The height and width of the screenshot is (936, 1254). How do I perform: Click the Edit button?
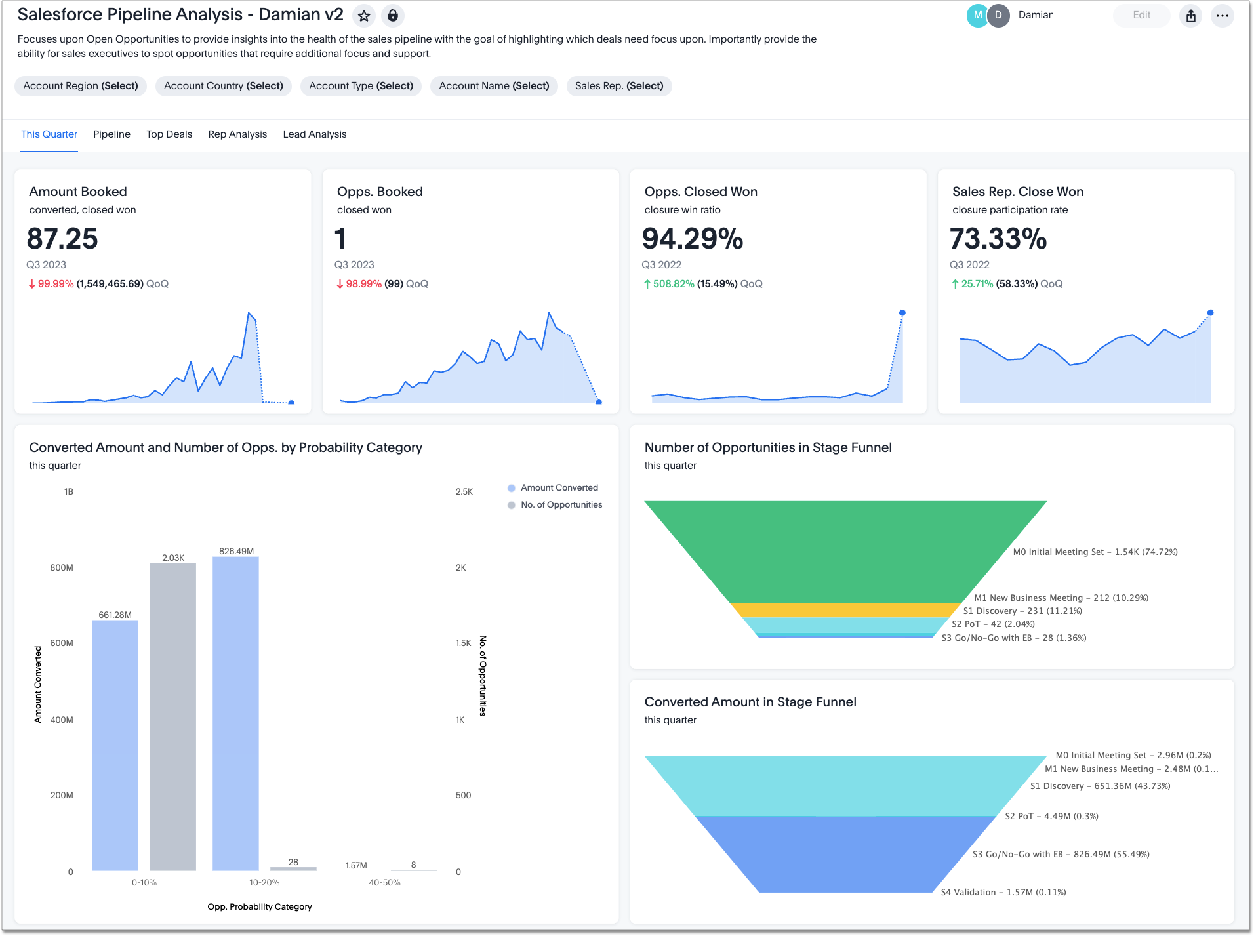point(1141,16)
